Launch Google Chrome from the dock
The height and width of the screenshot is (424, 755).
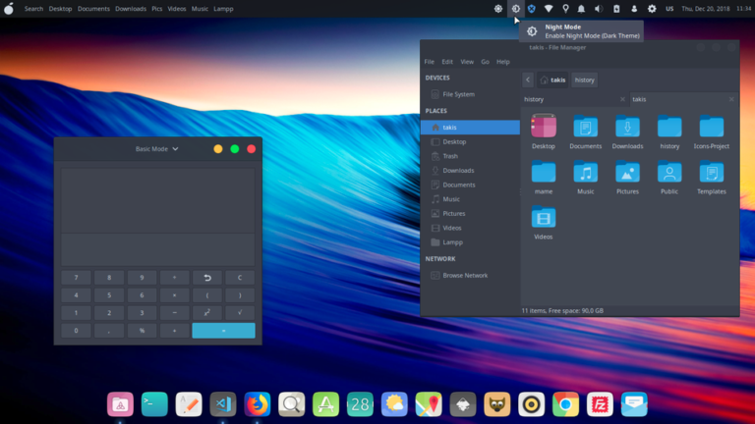coord(564,403)
